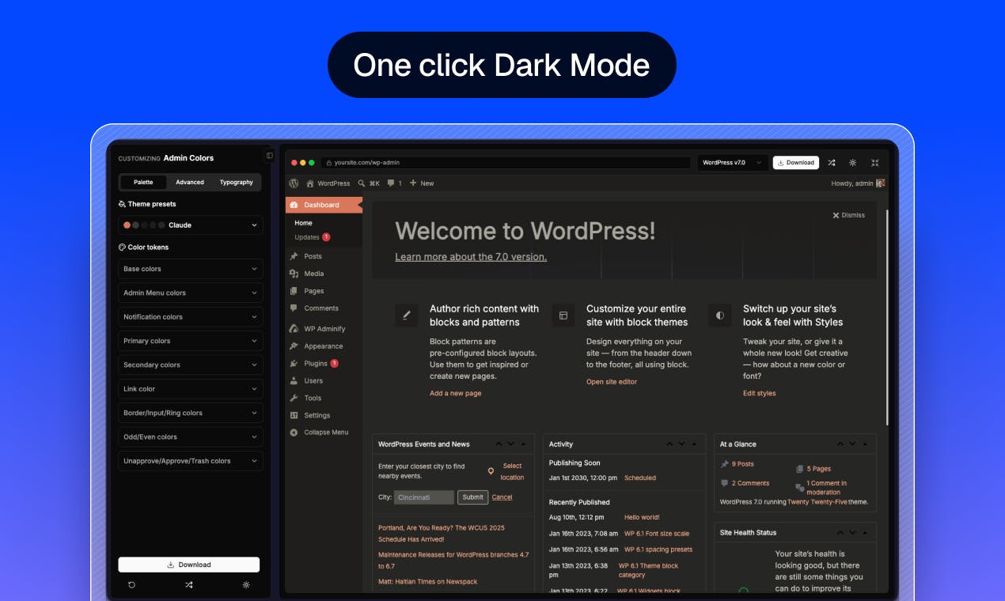
Task: Click the yoursite.com/wp-admin address bar
Action: (506, 162)
